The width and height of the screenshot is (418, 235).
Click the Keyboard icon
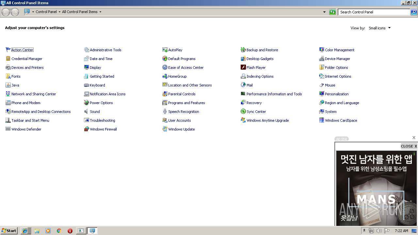(x=87, y=85)
